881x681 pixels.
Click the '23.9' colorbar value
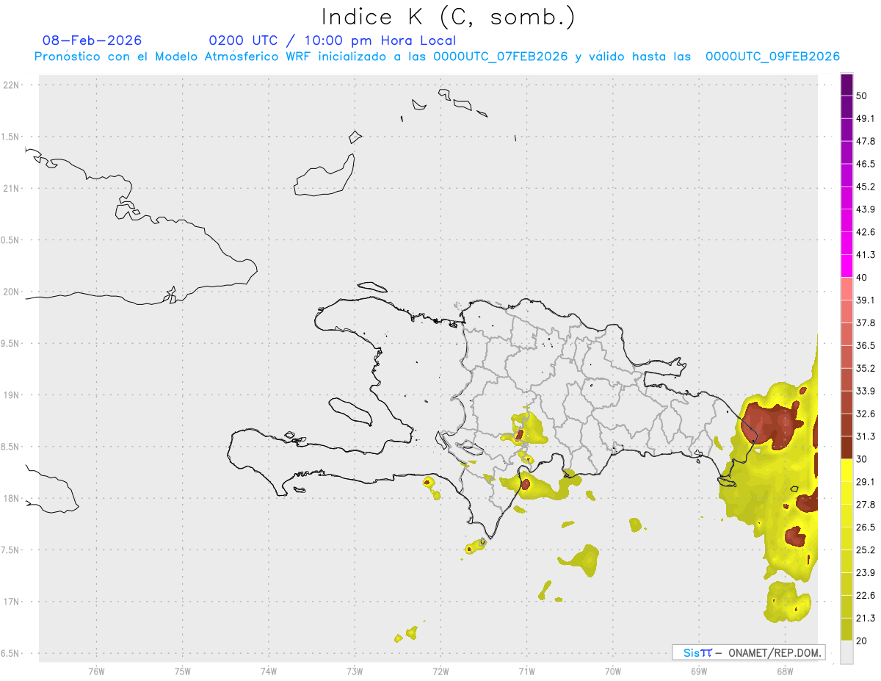pos(866,573)
